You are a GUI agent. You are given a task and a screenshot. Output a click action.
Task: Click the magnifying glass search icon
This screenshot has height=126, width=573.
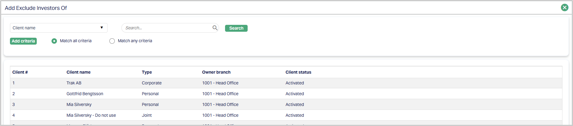pyautogui.click(x=215, y=28)
